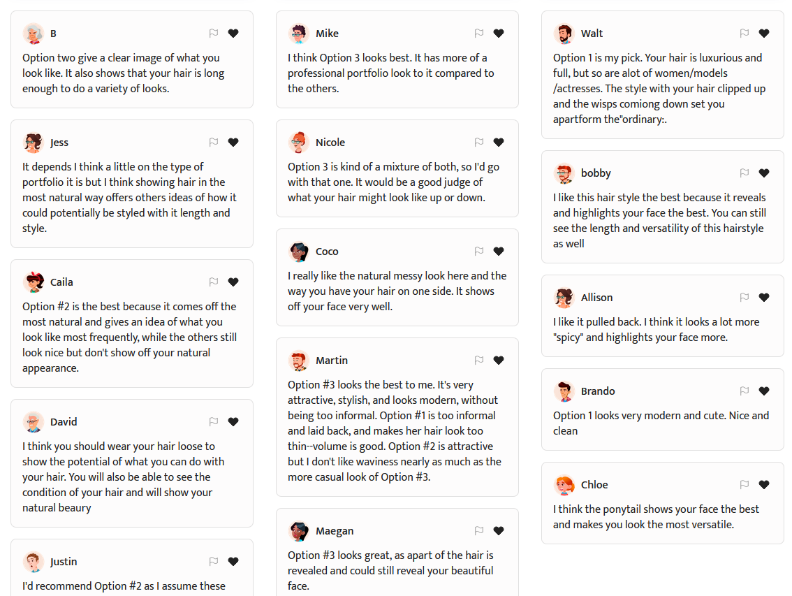Flag Justin's comment
The image size is (792, 596).
(214, 562)
